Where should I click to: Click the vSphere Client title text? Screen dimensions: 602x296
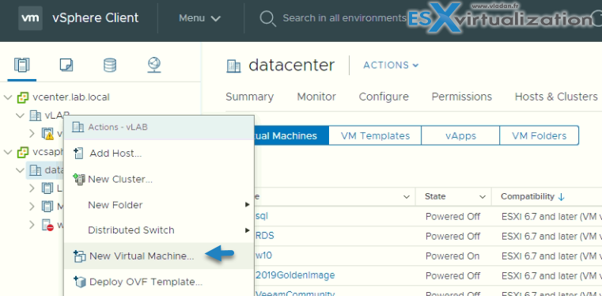coord(96,18)
